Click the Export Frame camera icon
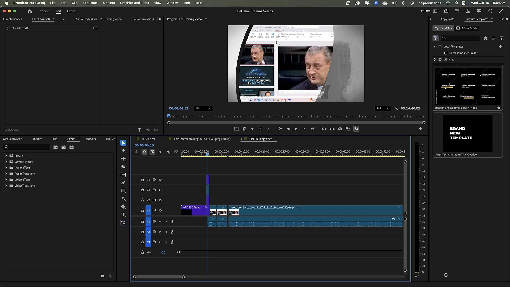This screenshot has height=287, width=510. (x=340, y=129)
